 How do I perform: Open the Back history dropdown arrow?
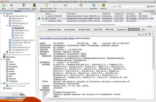pyautogui.click(x=7, y=5)
